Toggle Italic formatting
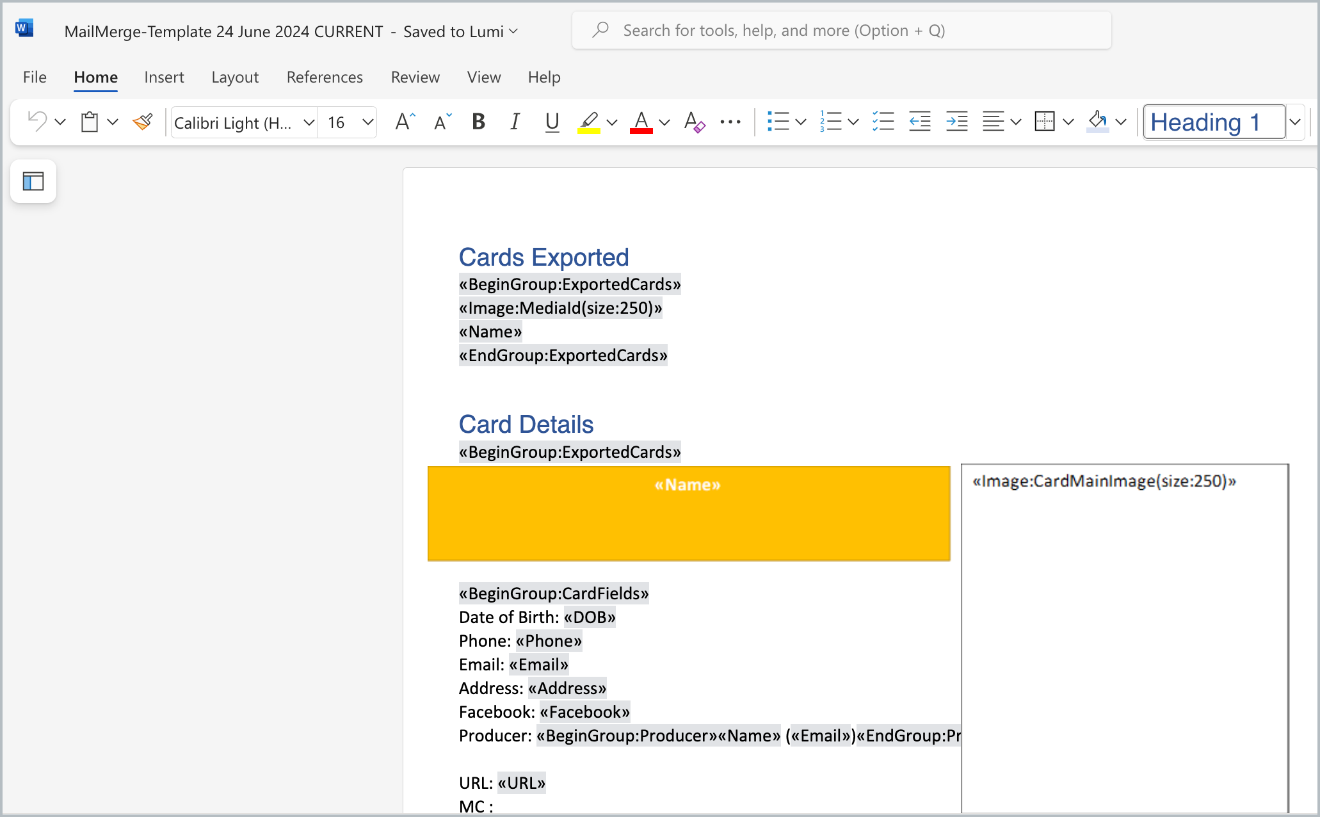The height and width of the screenshot is (817, 1320). click(x=515, y=122)
